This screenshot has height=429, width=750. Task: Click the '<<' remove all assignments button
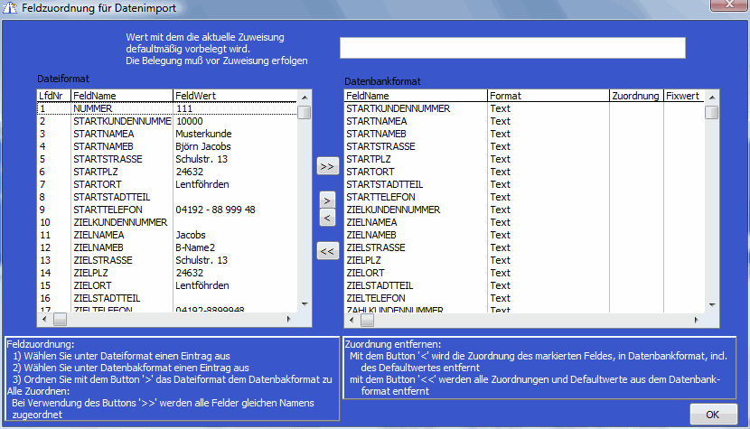(327, 251)
